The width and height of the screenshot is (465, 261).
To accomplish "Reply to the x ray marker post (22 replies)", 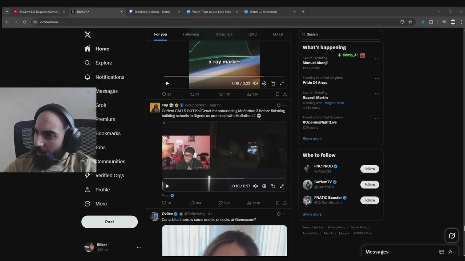I will coord(166,94).
